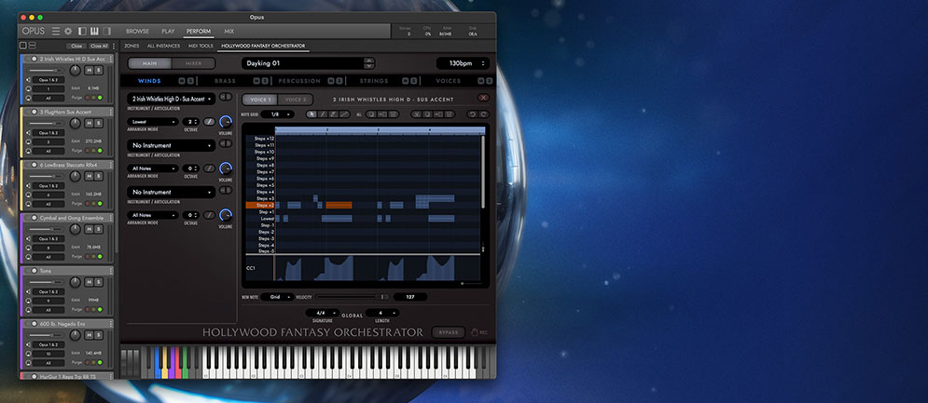Select the Brass section tab

pos(225,81)
